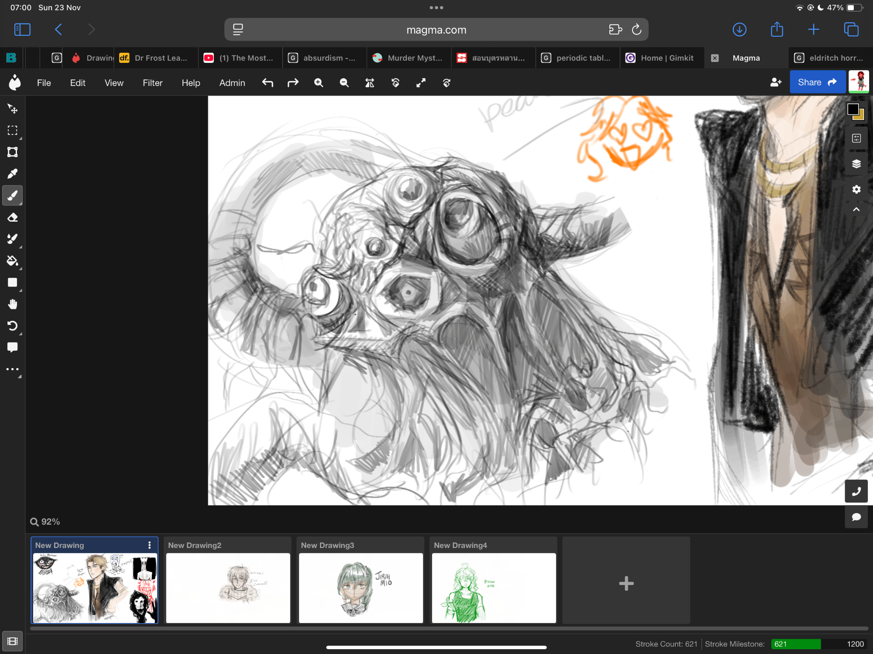Open the Admin menu
Viewport: 873px width, 654px height.
[x=232, y=82]
